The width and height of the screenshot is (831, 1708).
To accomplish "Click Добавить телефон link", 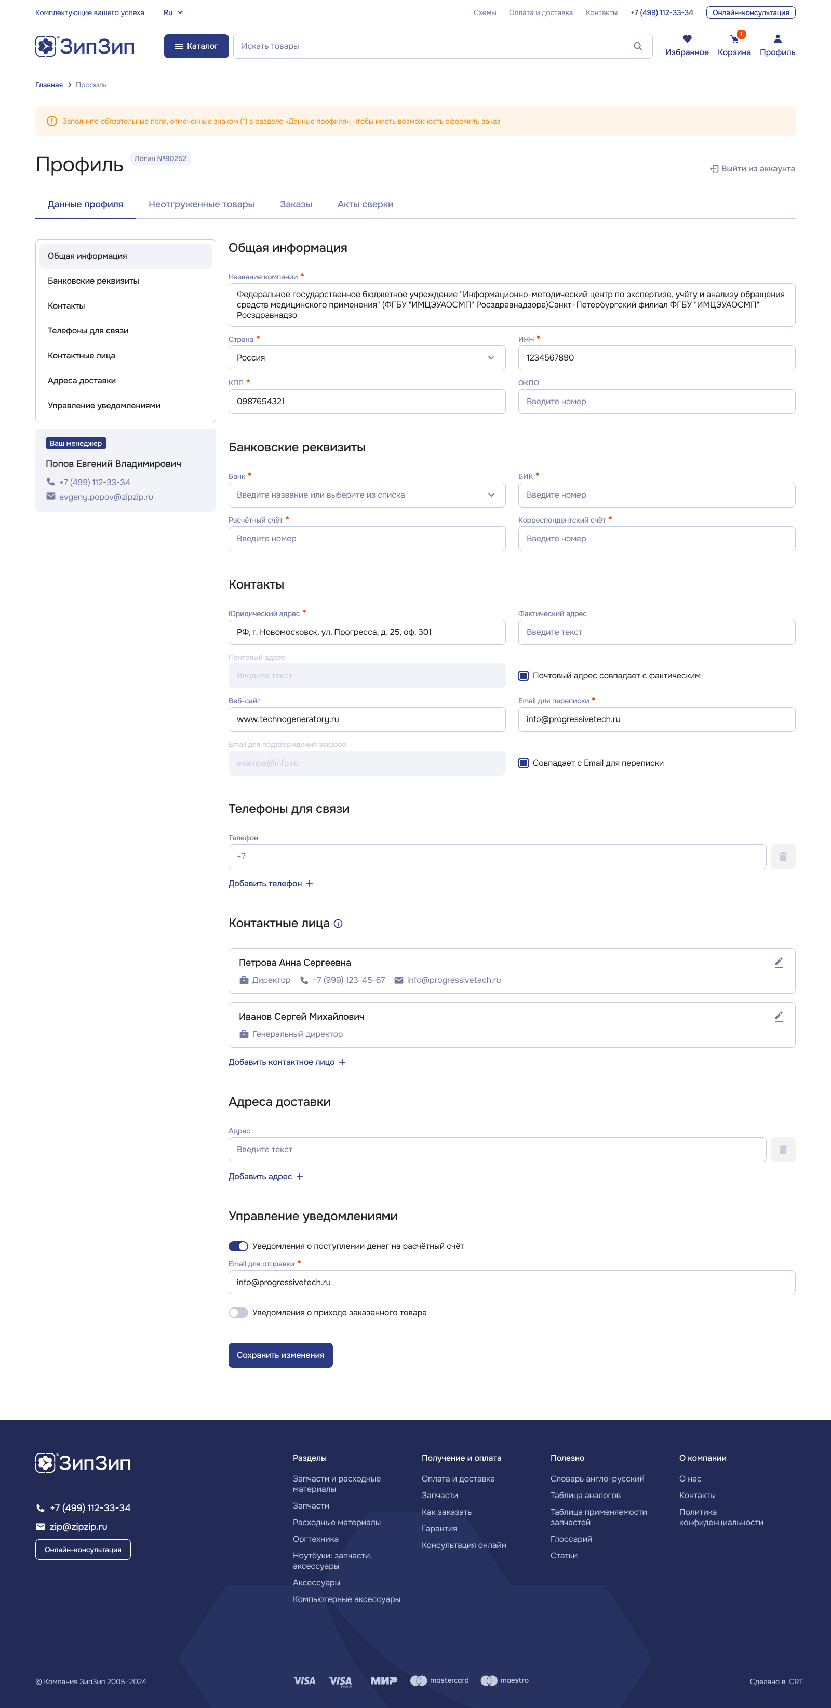I will [265, 884].
